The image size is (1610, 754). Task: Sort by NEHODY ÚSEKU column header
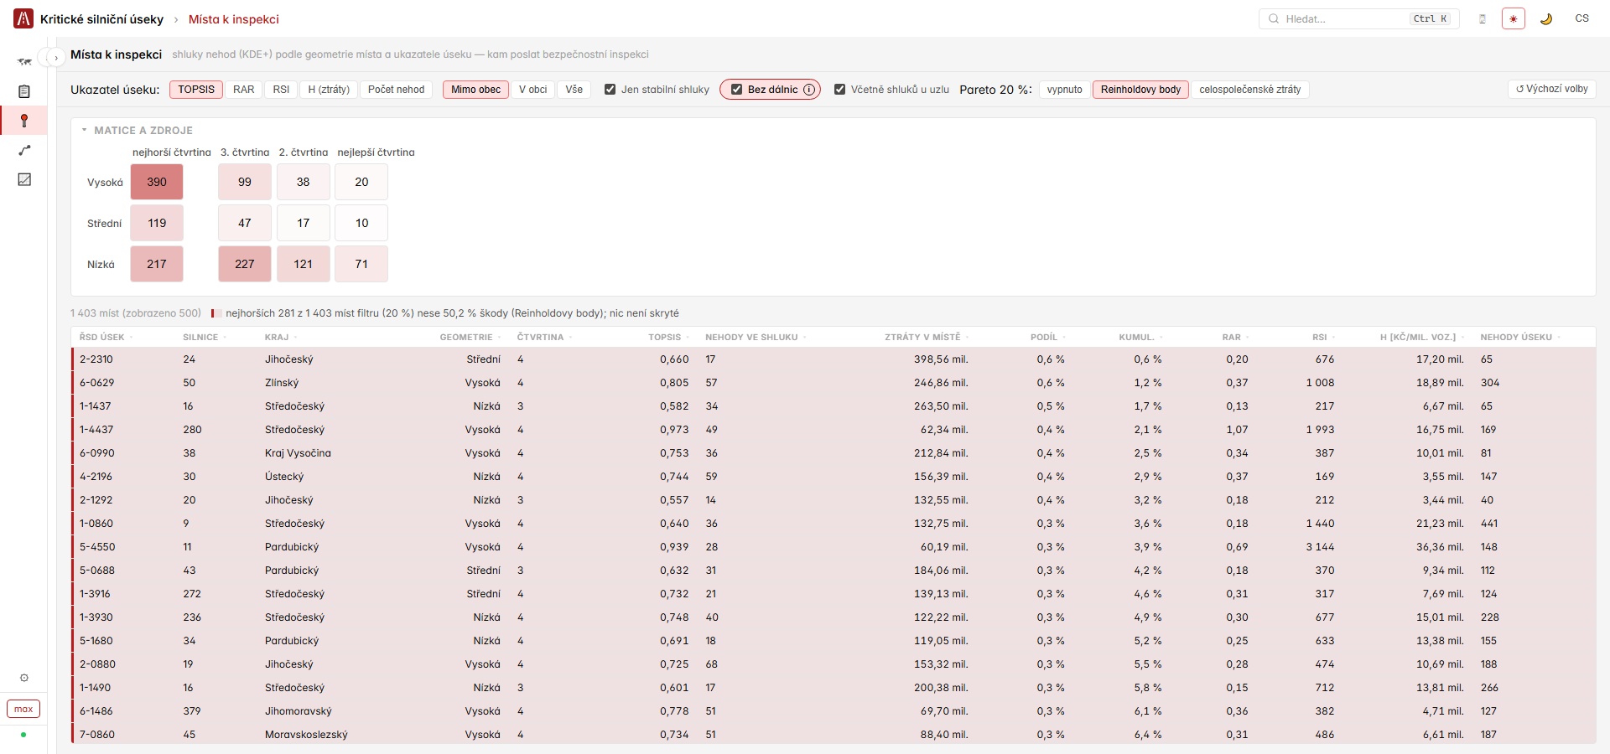pos(1521,337)
